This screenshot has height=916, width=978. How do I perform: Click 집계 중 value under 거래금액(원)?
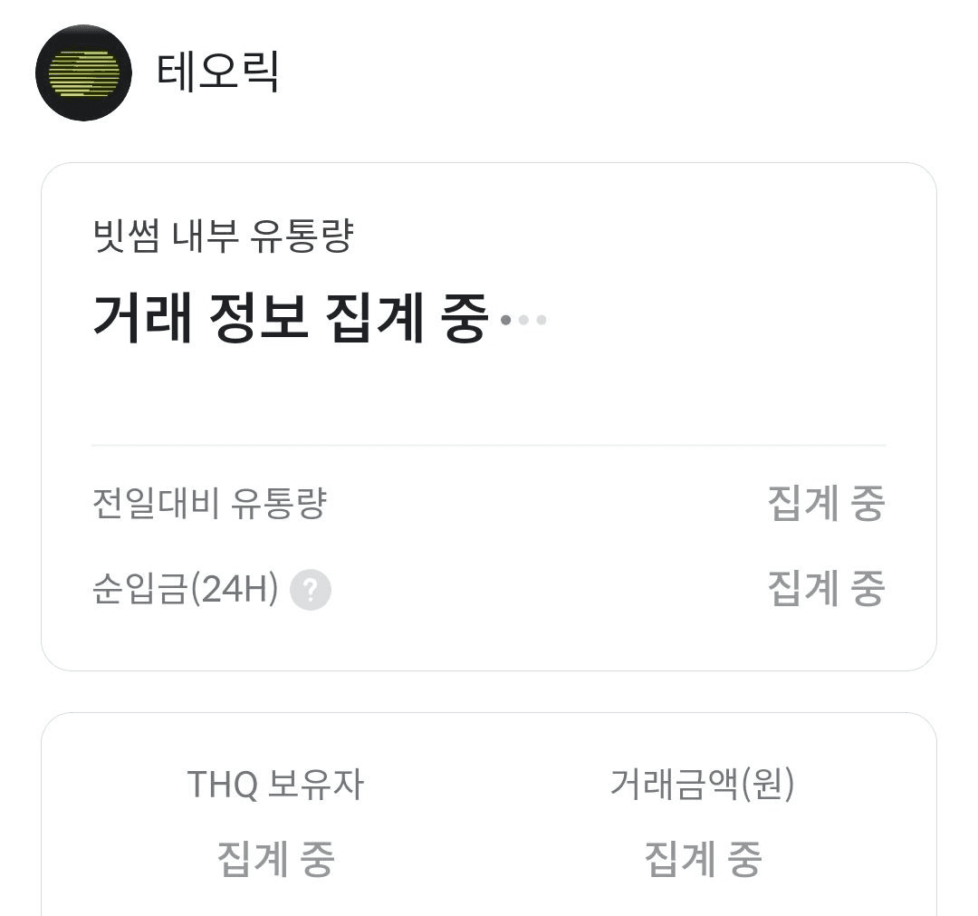(x=703, y=858)
